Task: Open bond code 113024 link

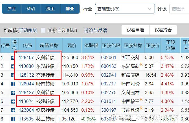Action: tap(26, 102)
